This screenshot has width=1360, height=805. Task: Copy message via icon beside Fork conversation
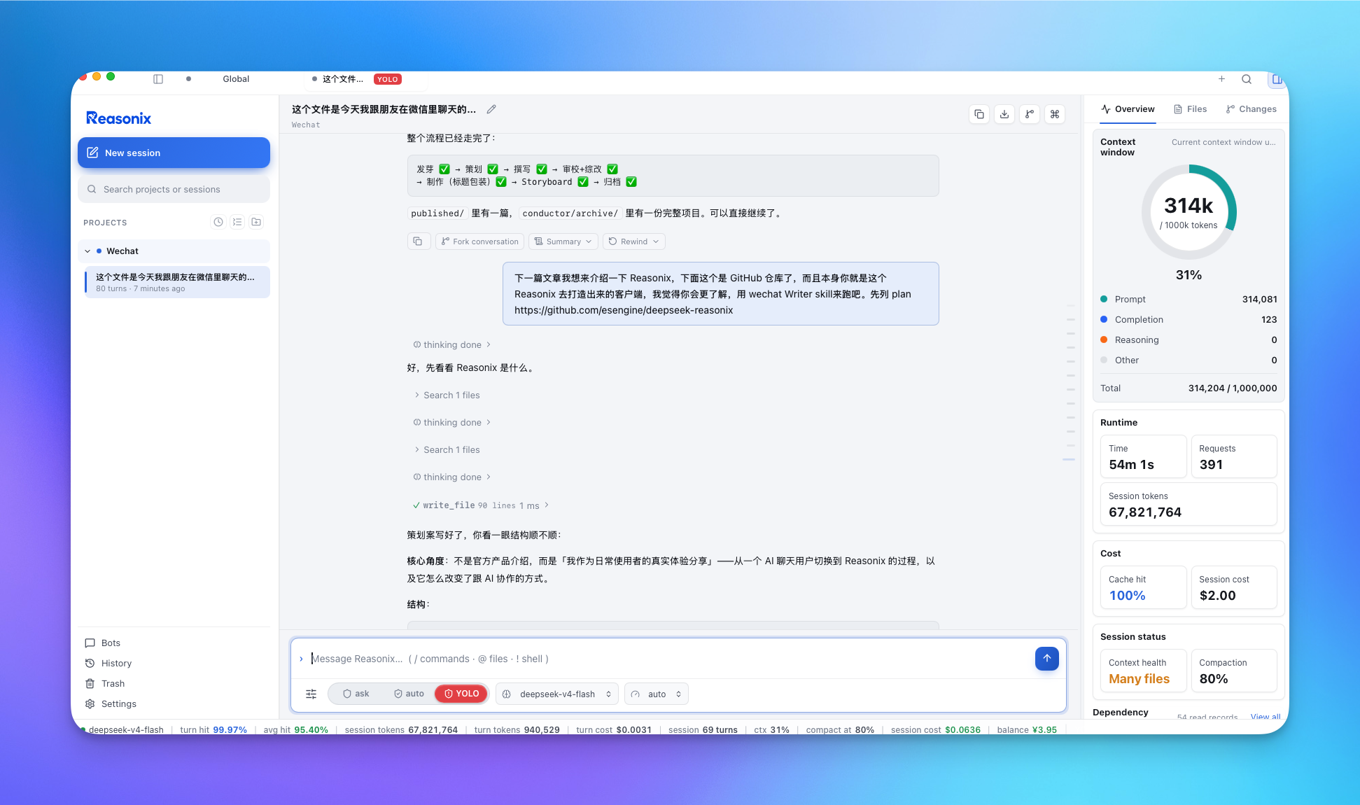click(418, 241)
